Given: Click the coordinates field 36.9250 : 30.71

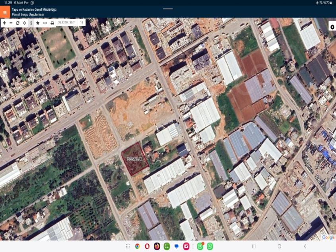Looking at the screenshot, I should pyautogui.click(x=66, y=23).
